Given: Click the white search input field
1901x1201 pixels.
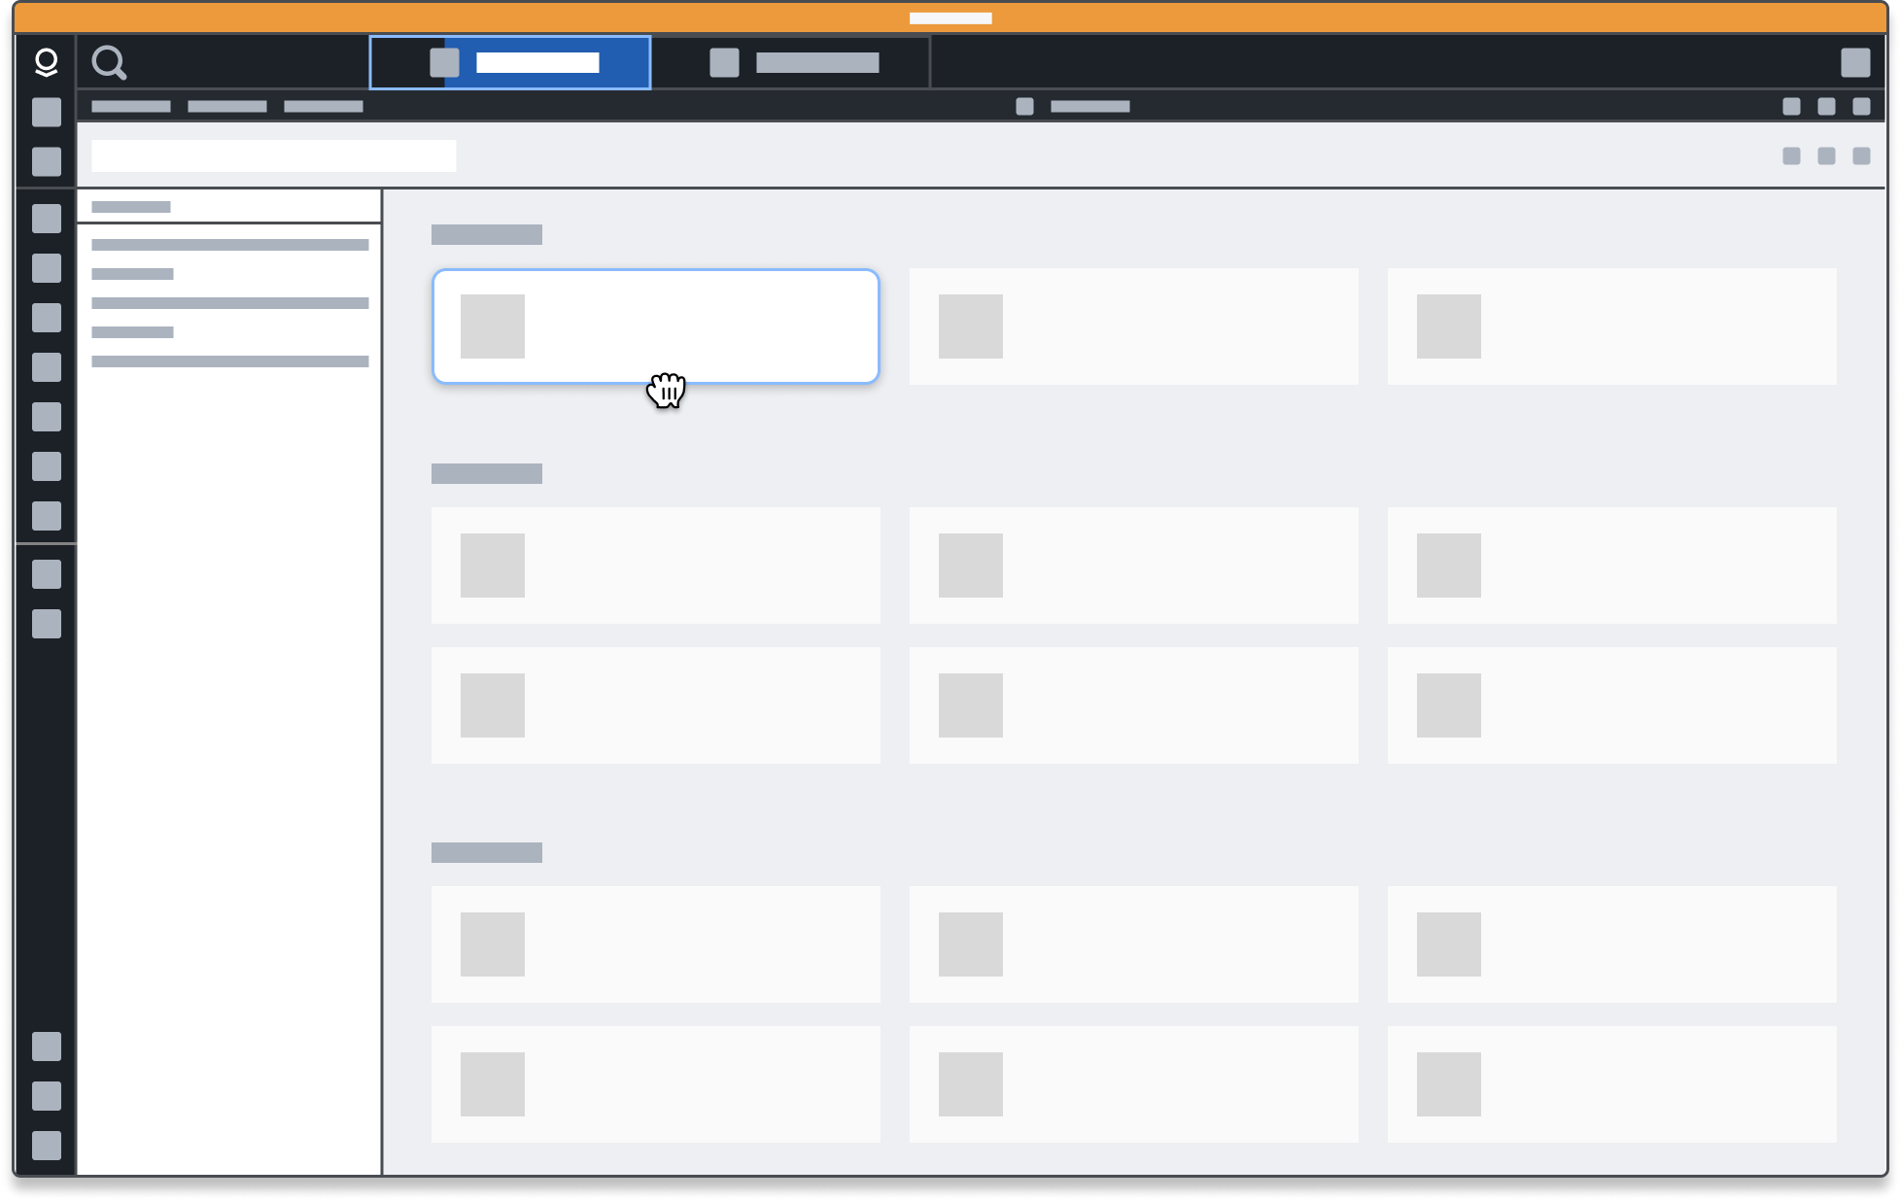Looking at the screenshot, I should pyautogui.click(x=274, y=155).
